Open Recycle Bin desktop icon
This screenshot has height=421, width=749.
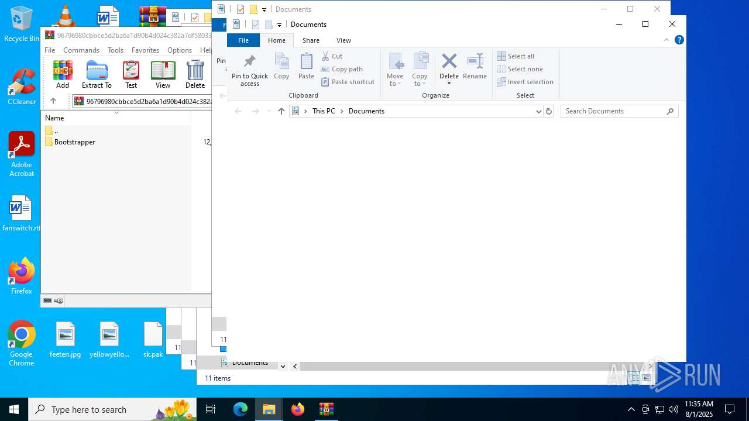pos(22,24)
